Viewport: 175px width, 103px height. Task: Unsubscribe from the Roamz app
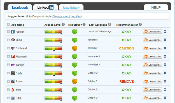152,81
